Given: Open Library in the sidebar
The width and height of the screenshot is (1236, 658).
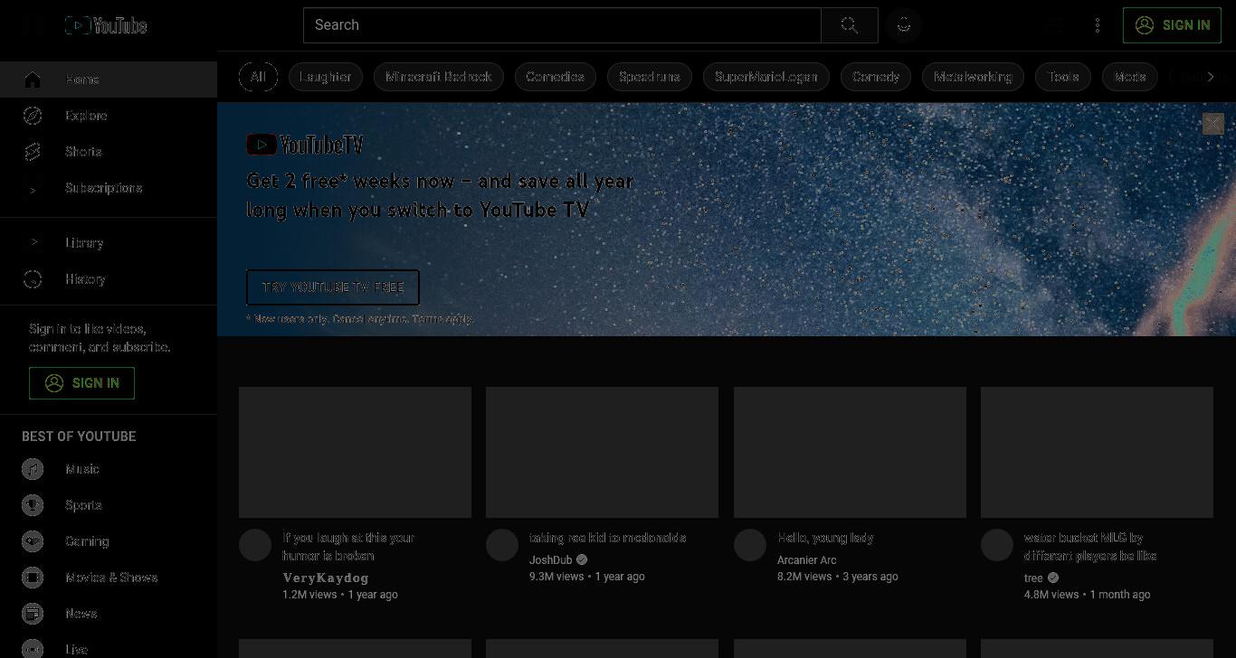Looking at the screenshot, I should [x=109, y=243].
